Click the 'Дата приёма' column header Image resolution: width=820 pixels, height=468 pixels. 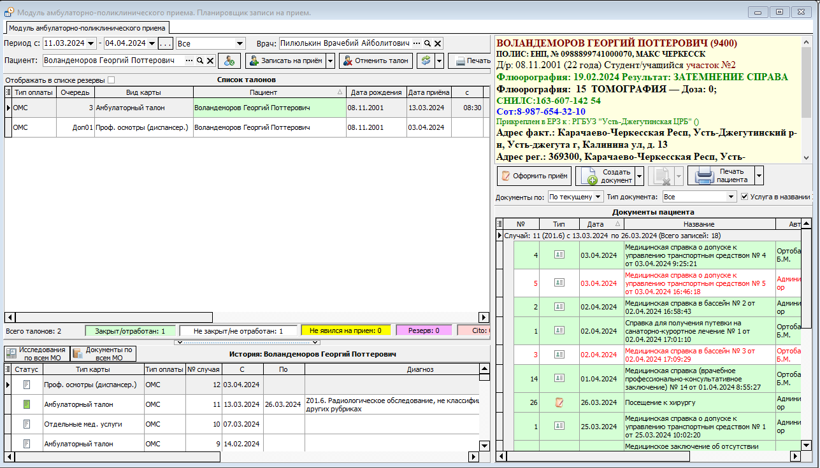click(428, 92)
